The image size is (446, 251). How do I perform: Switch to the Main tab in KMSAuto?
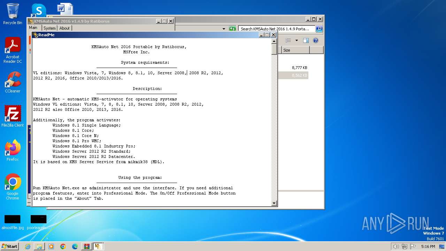click(x=33, y=28)
